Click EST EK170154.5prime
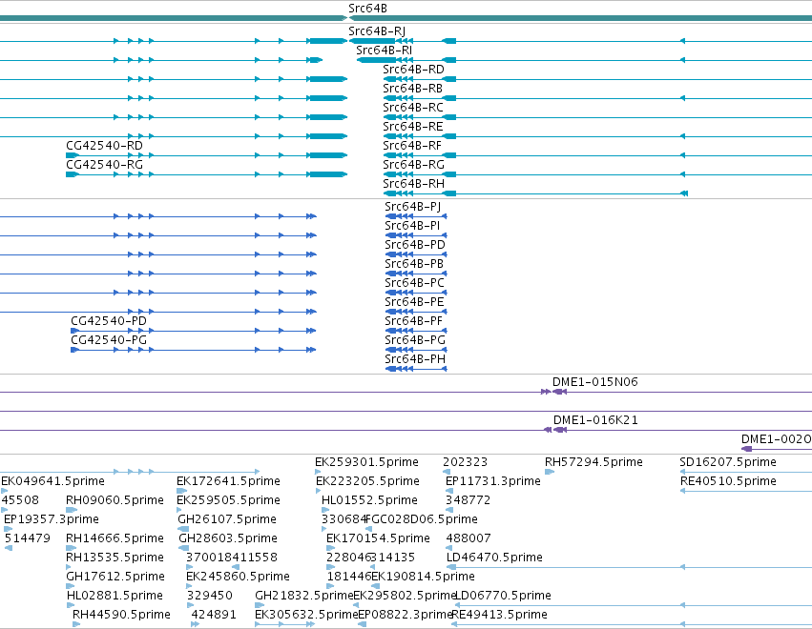Viewport: 812px width, 629px height. click(x=378, y=539)
